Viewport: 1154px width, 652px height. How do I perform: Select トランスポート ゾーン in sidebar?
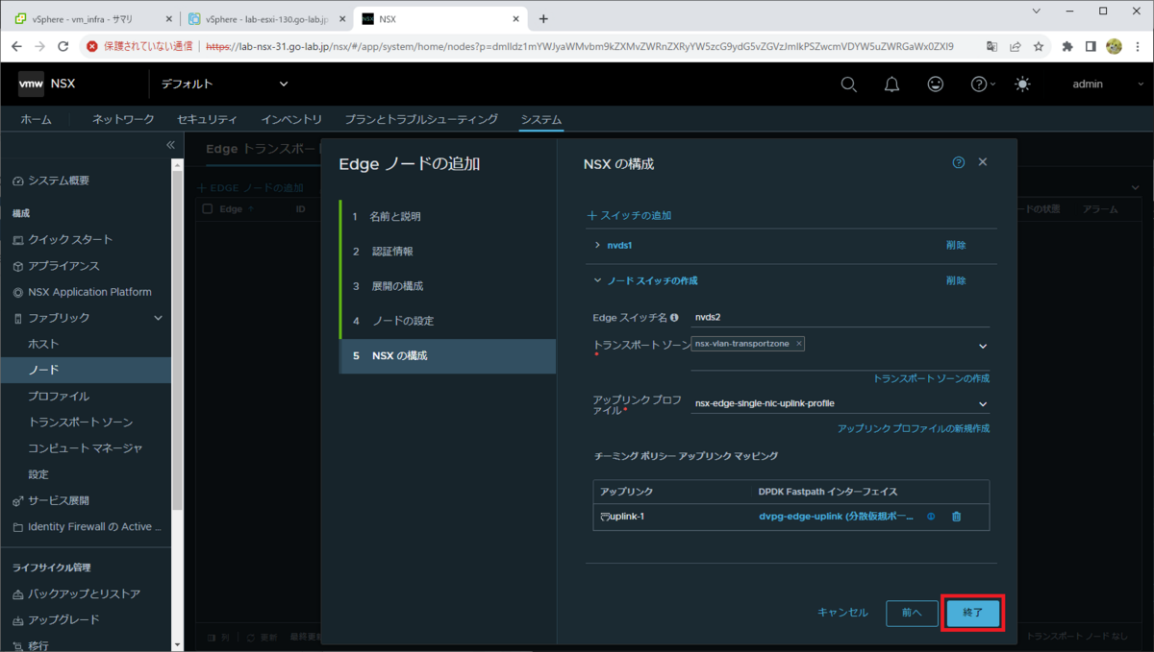[x=81, y=423]
